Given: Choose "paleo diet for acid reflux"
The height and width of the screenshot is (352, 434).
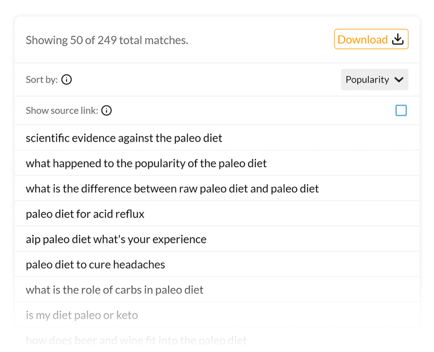Looking at the screenshot, I should 85,214.
